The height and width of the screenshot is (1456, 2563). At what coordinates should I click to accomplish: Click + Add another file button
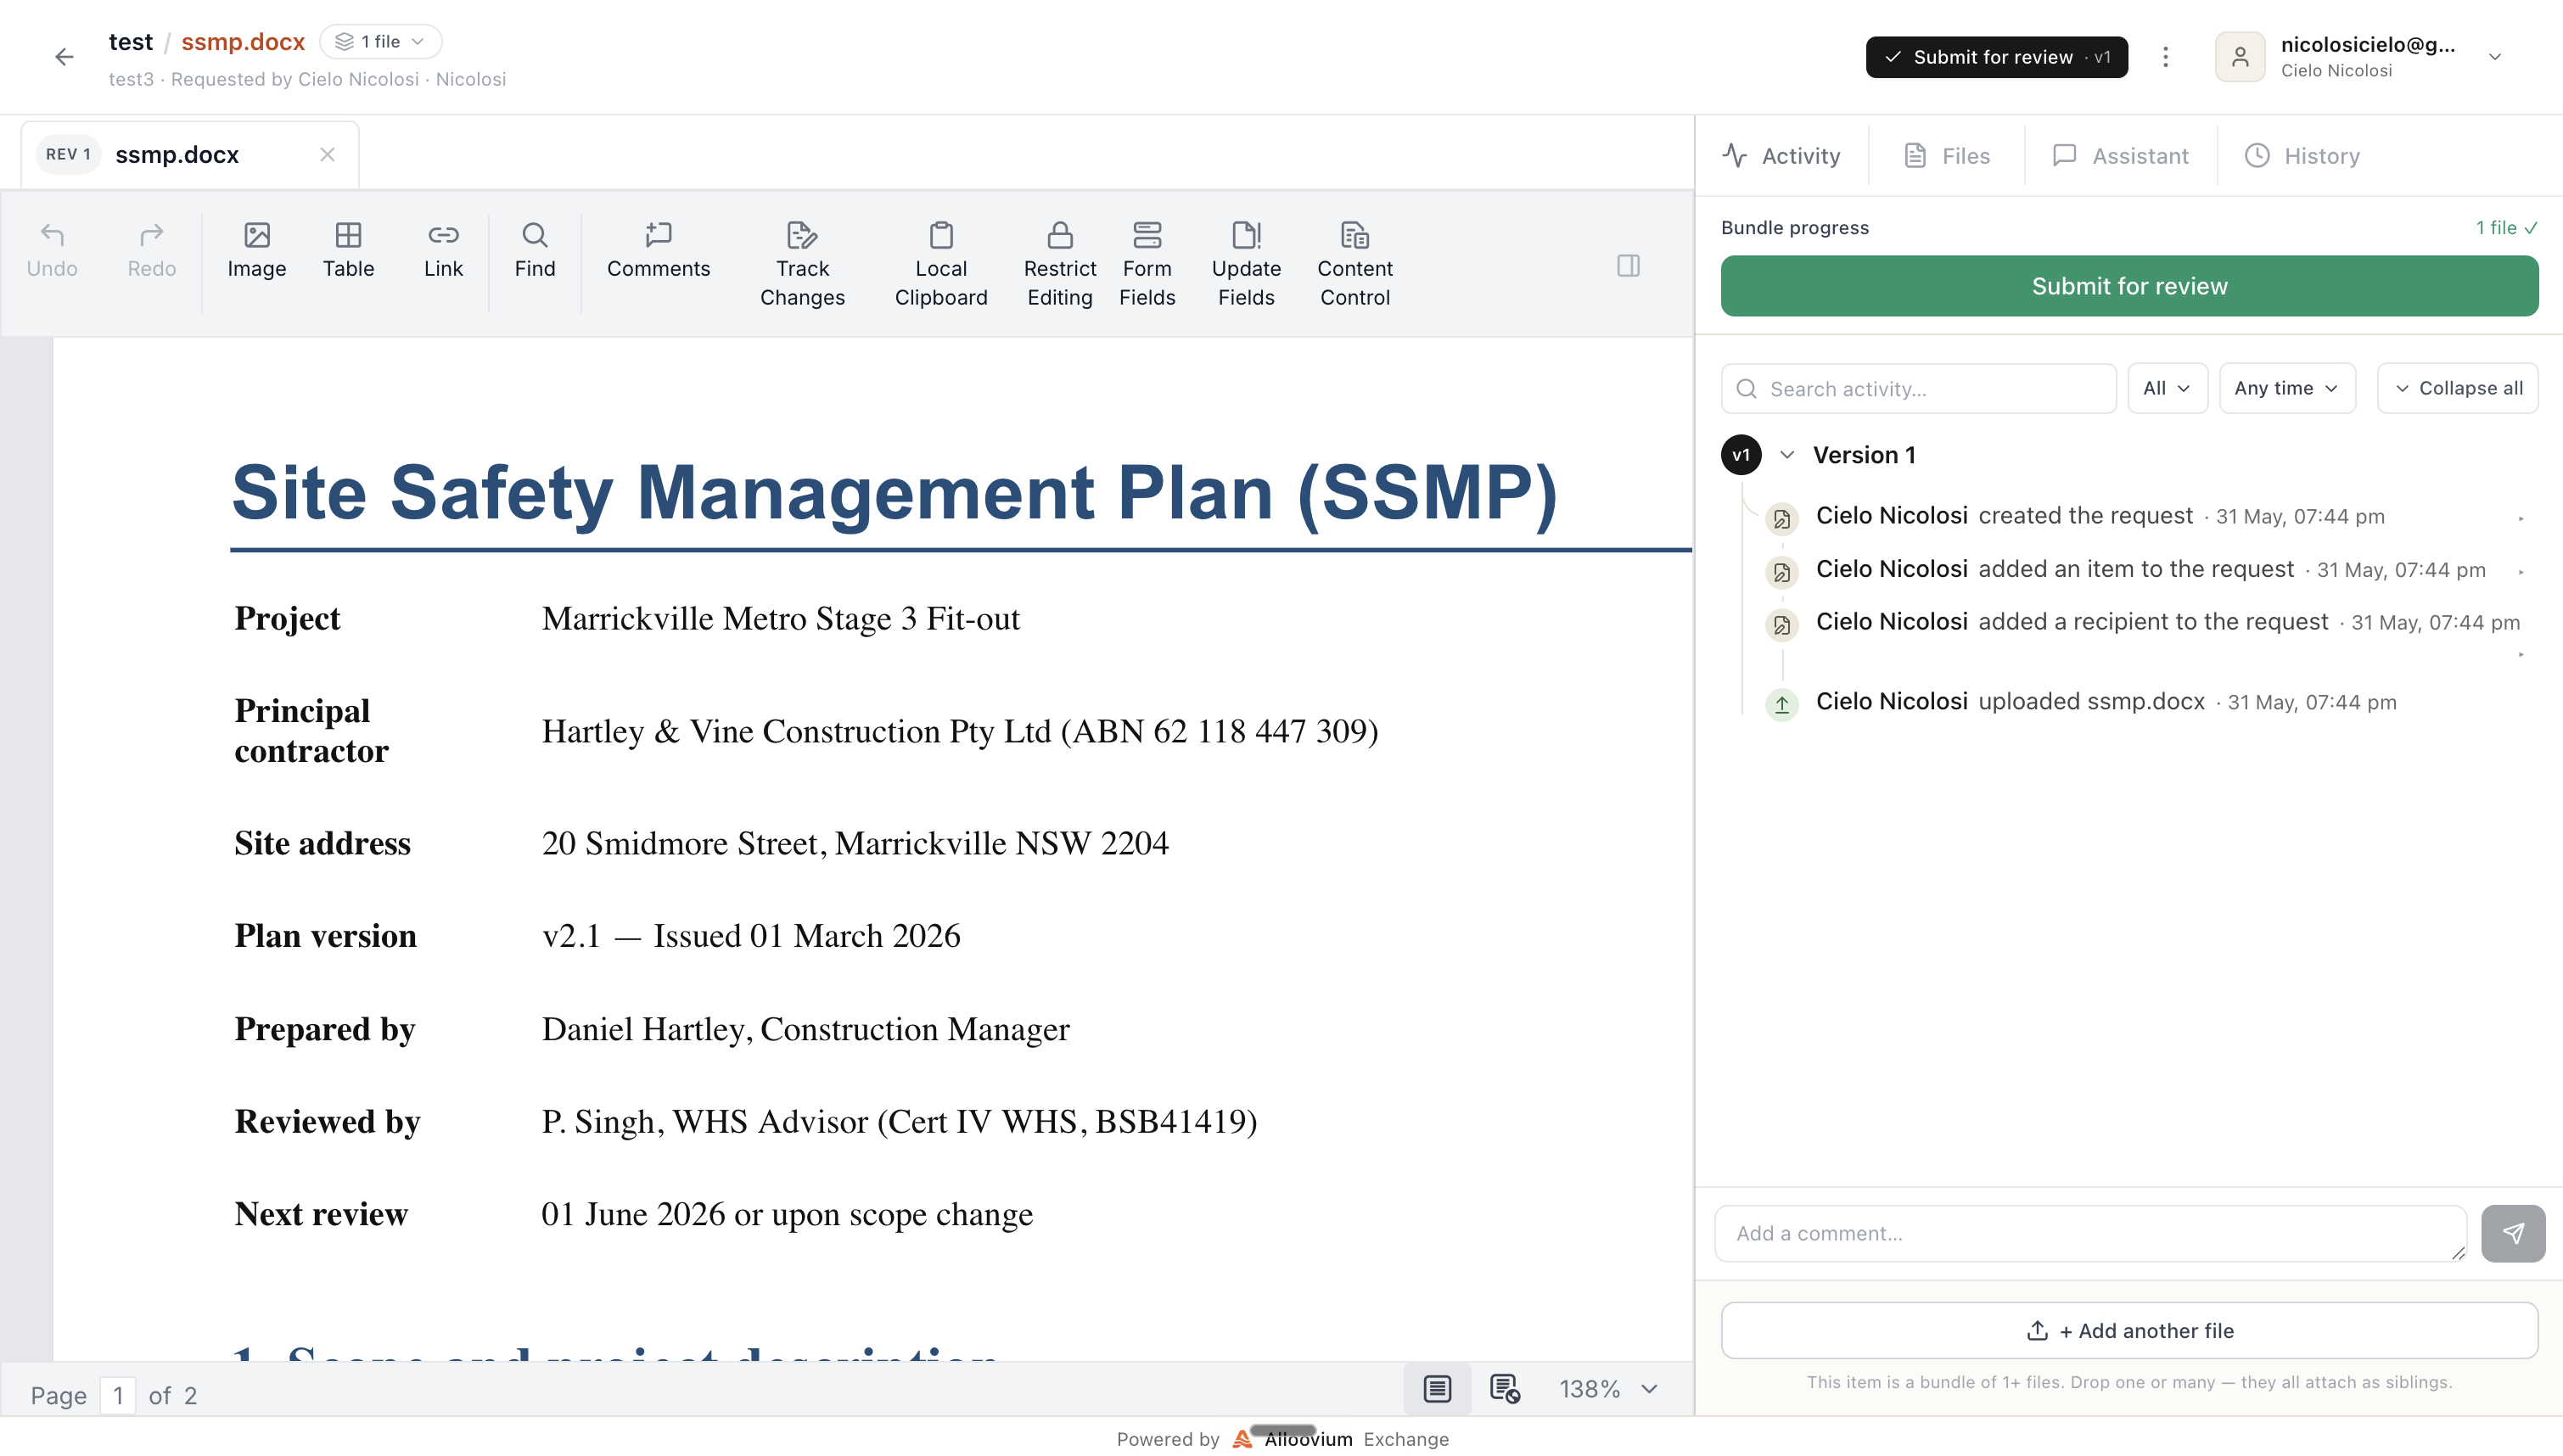pyautogui.click(x=2129, y=1331)
